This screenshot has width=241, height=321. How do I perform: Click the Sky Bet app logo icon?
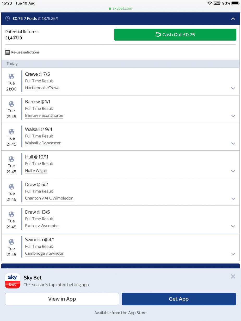click(x=13, y=281)
